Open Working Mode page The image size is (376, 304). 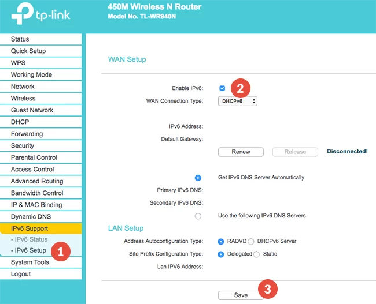pyautogui.click(x=40, y=74)
